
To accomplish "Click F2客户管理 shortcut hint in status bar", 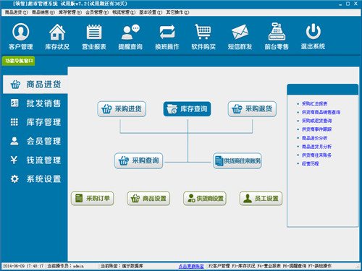I will click(x=219, y=266).
